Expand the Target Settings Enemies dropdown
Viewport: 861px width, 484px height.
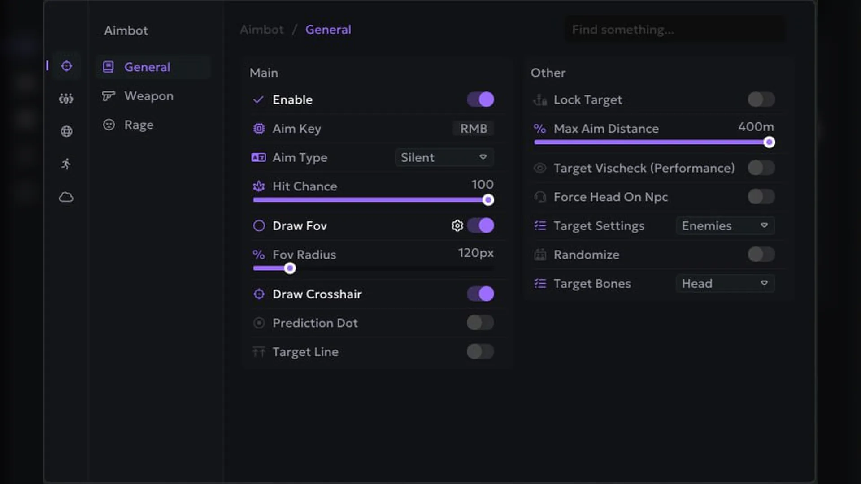coord(725,225)
